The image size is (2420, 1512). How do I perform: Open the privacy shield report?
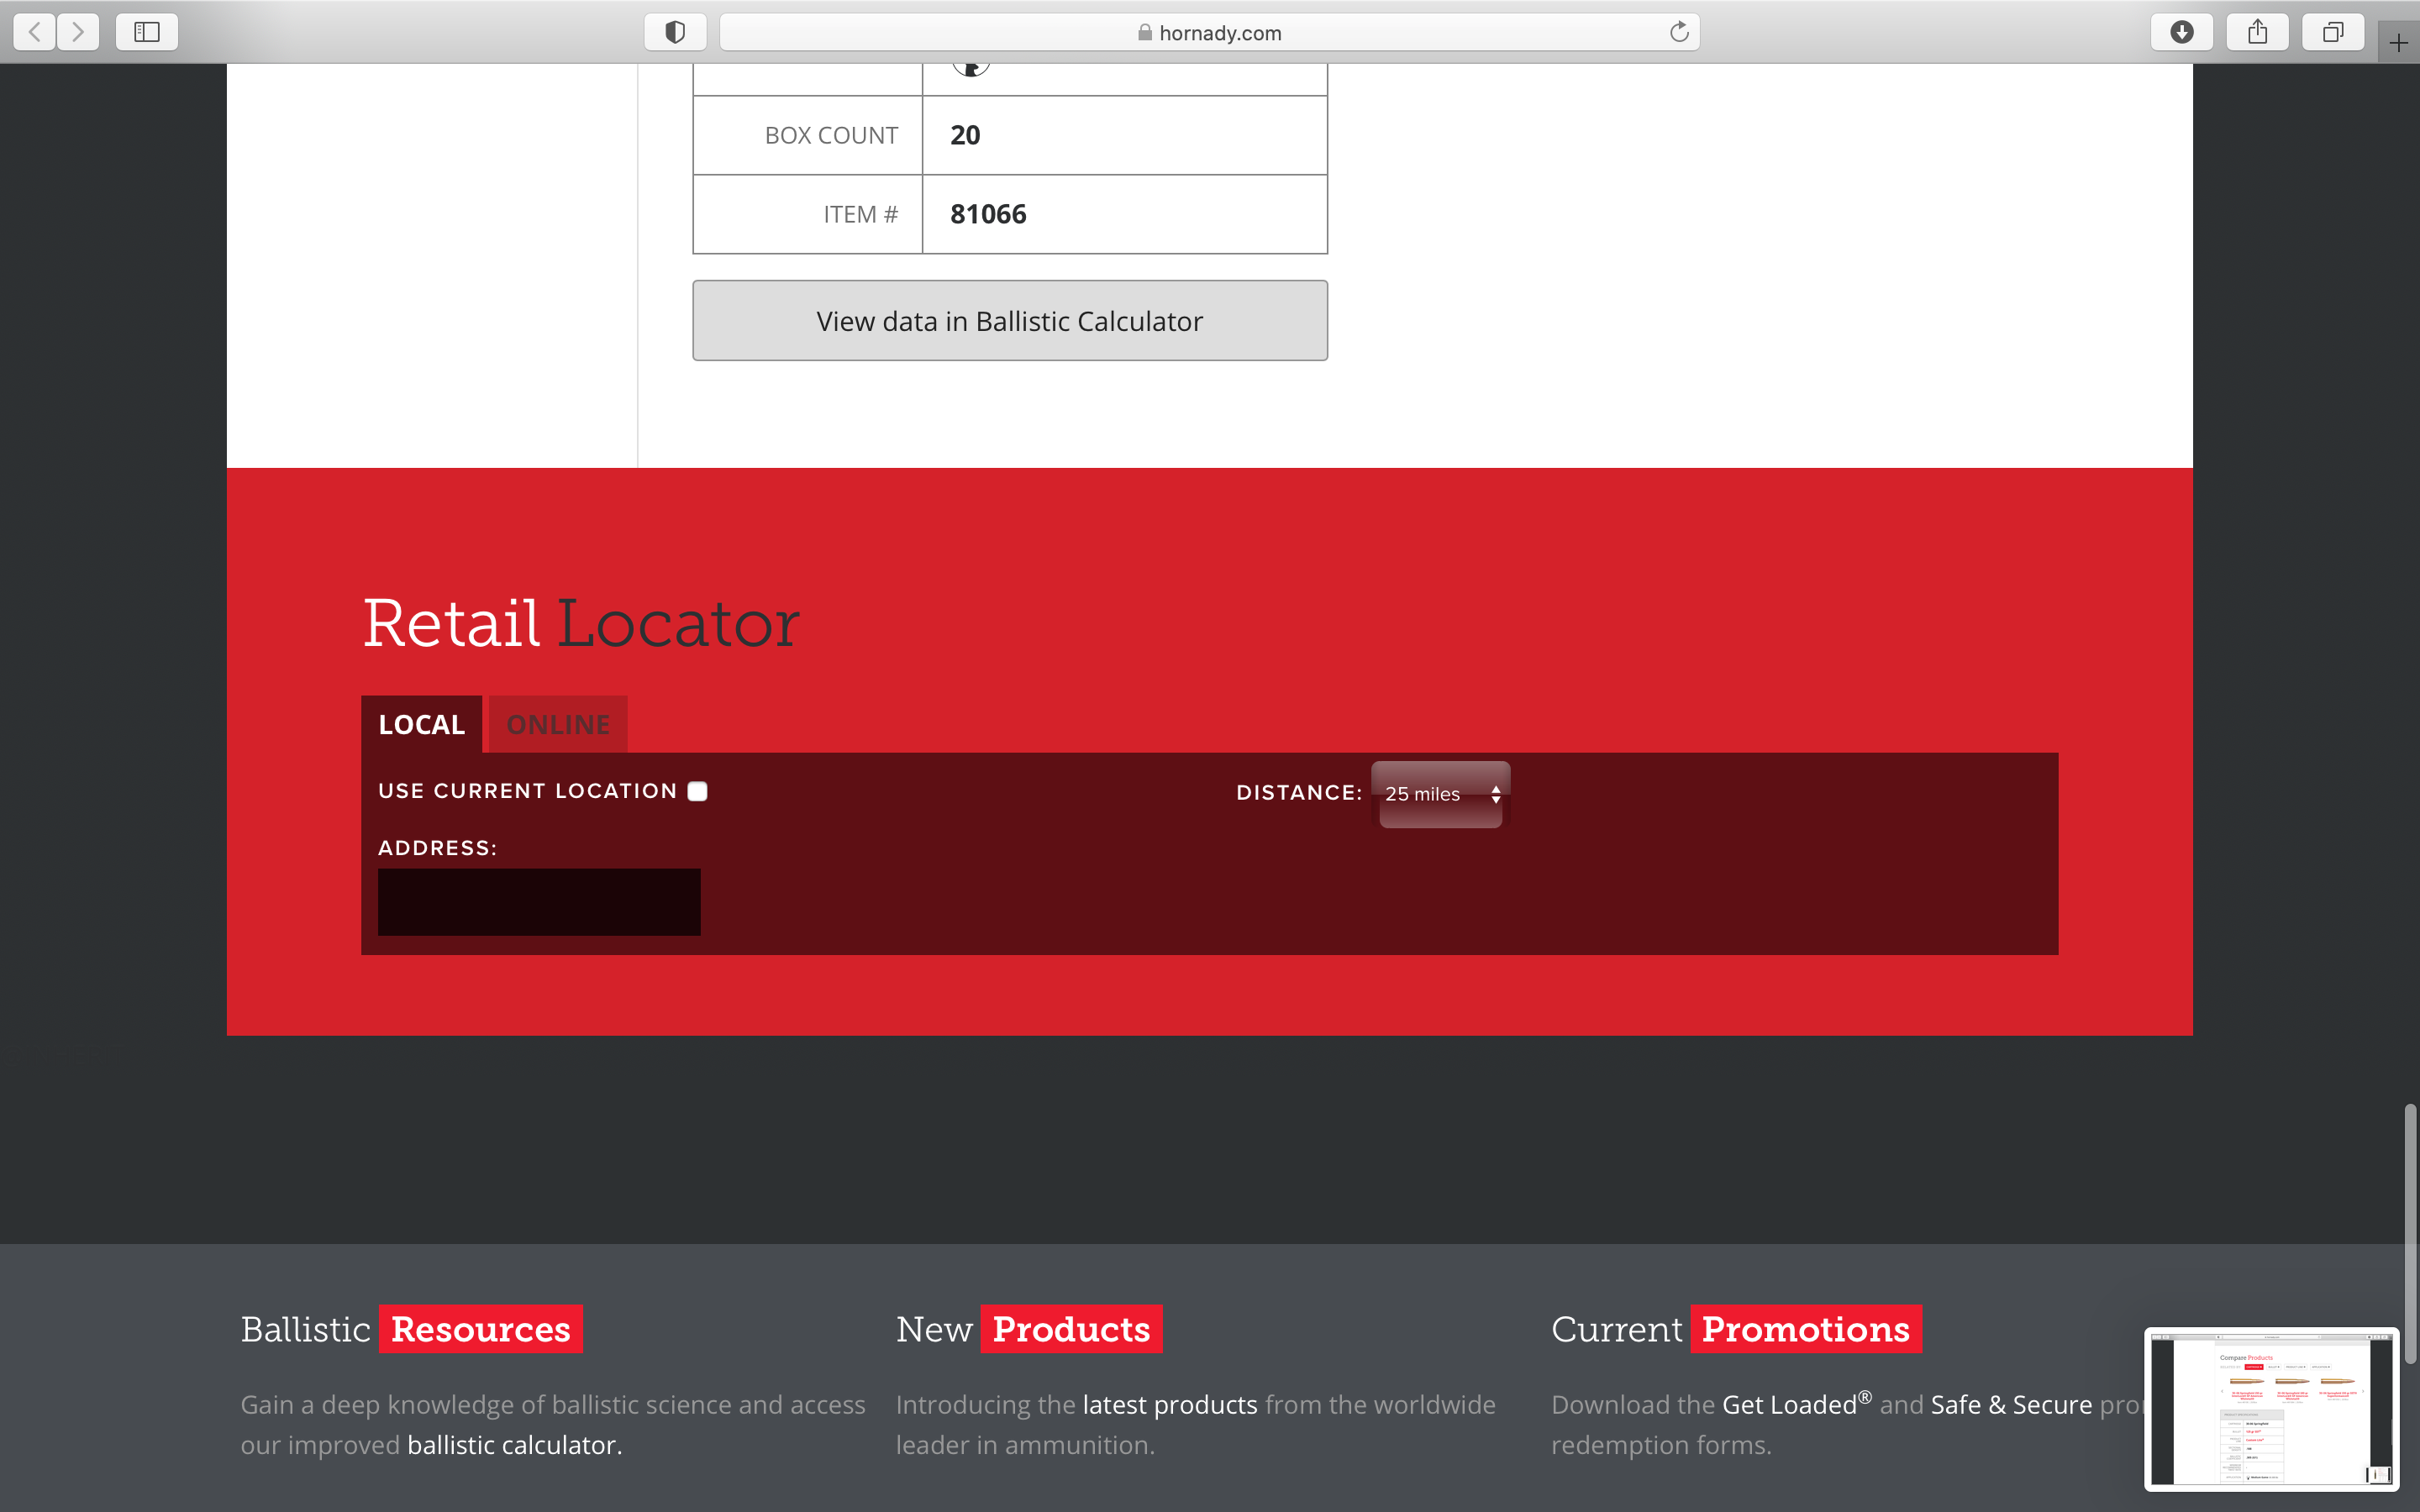675,32
